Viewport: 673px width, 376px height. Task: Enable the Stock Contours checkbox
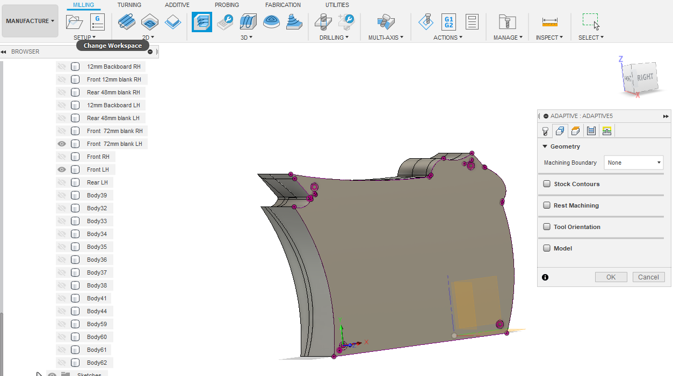point(547,184)
